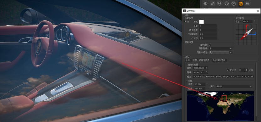This screenshot has width=261, height=122.
Task: Open the checkerboard texture icon
Action: point(213,3)
